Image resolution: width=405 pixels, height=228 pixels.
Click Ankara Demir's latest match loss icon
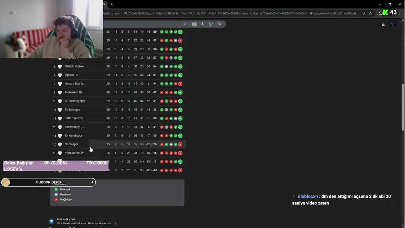180,84
